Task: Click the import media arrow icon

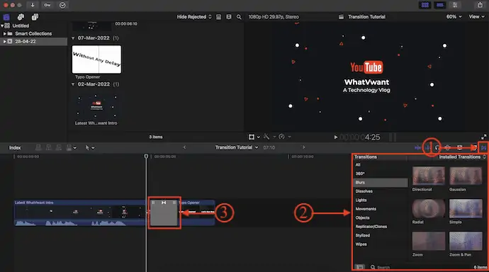Action: click(33, 5)
